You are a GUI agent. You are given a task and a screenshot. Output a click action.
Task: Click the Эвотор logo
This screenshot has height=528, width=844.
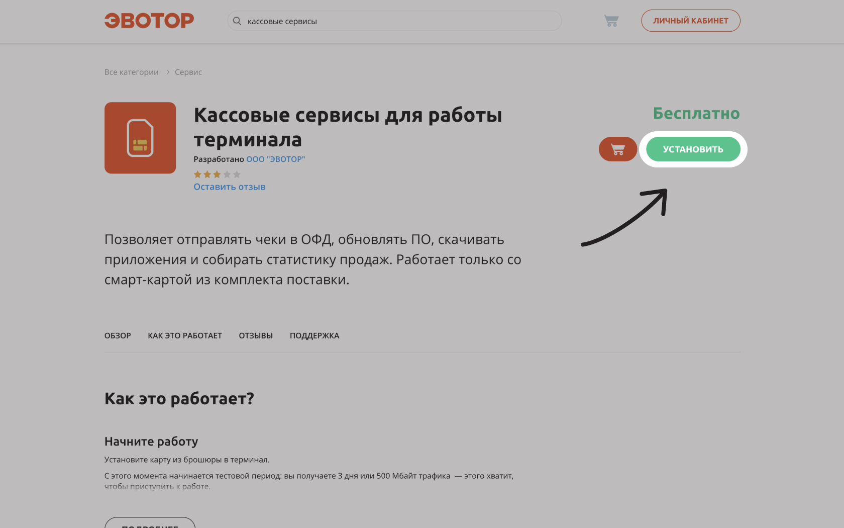click(x=149, y=21)
